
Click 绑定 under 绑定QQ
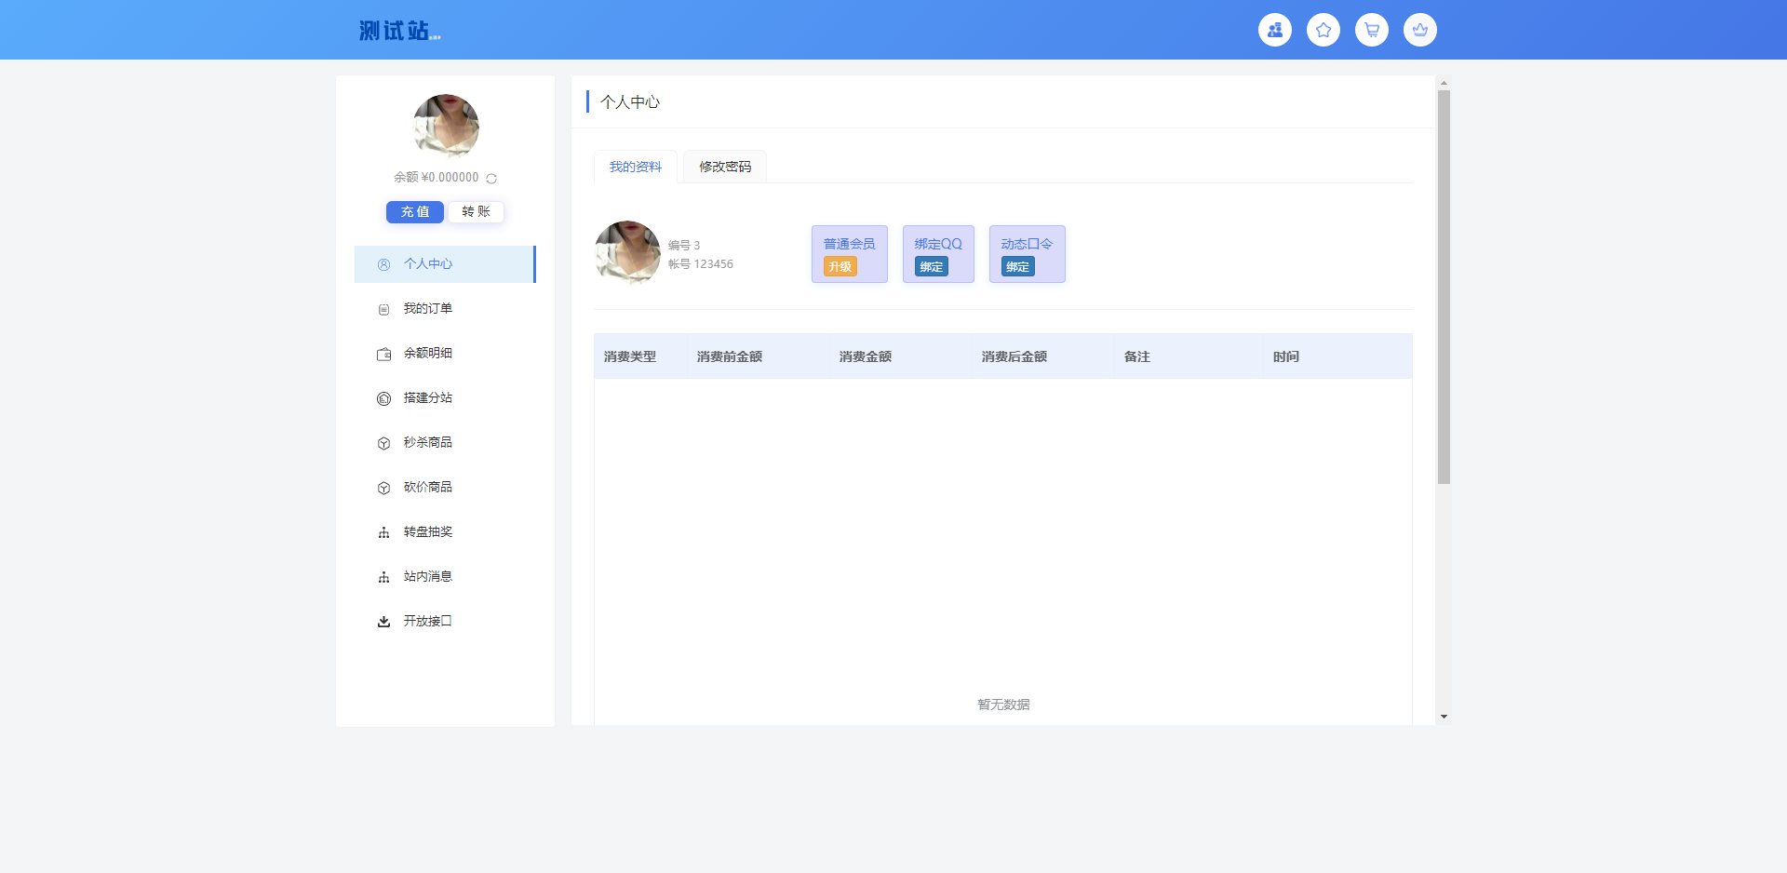pyautogui.click(x=933, y=266)
